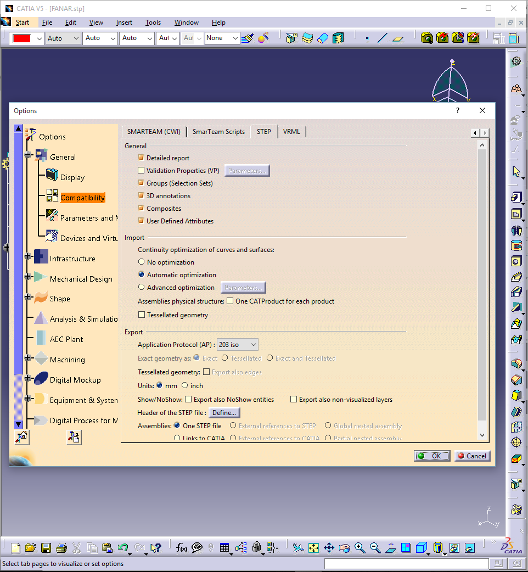Open the Tools menu

coord(153,23)
